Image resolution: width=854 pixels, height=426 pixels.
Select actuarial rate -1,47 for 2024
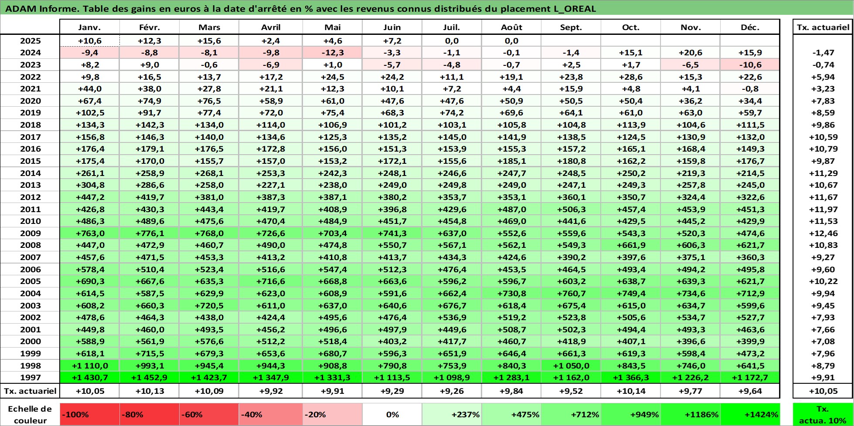tap(823, 53)
